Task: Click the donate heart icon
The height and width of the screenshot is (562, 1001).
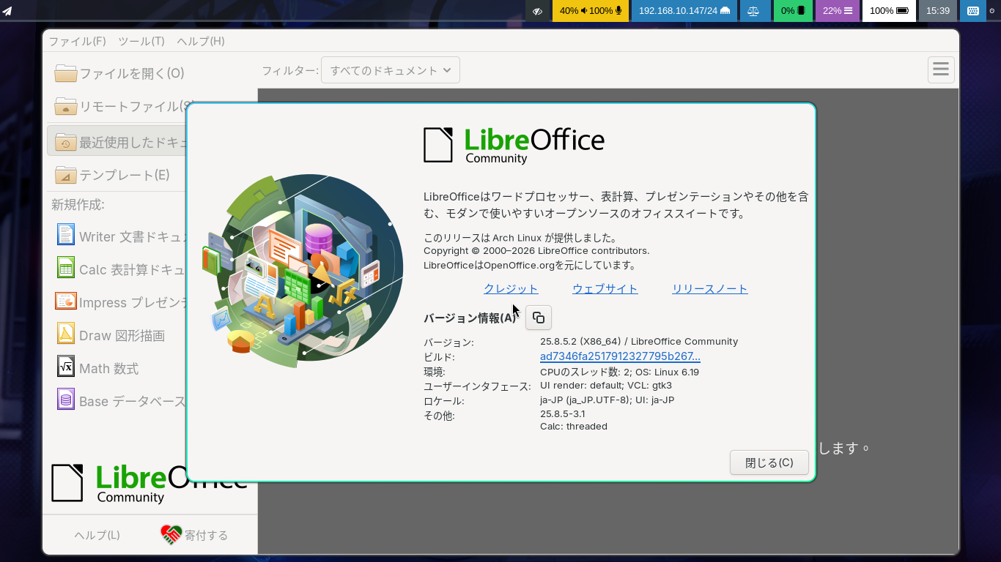Action: click(171, 535)
